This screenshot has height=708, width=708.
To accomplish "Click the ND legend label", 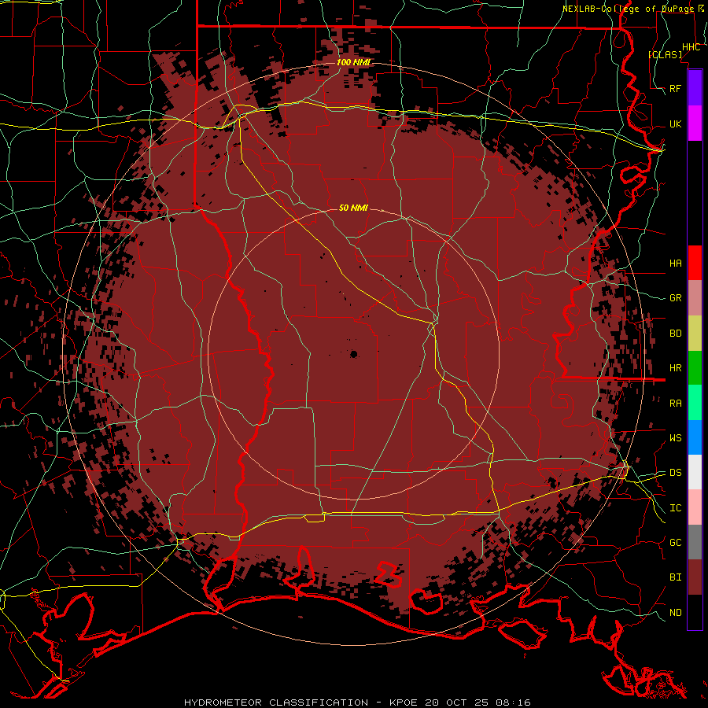I will point(676,613).
